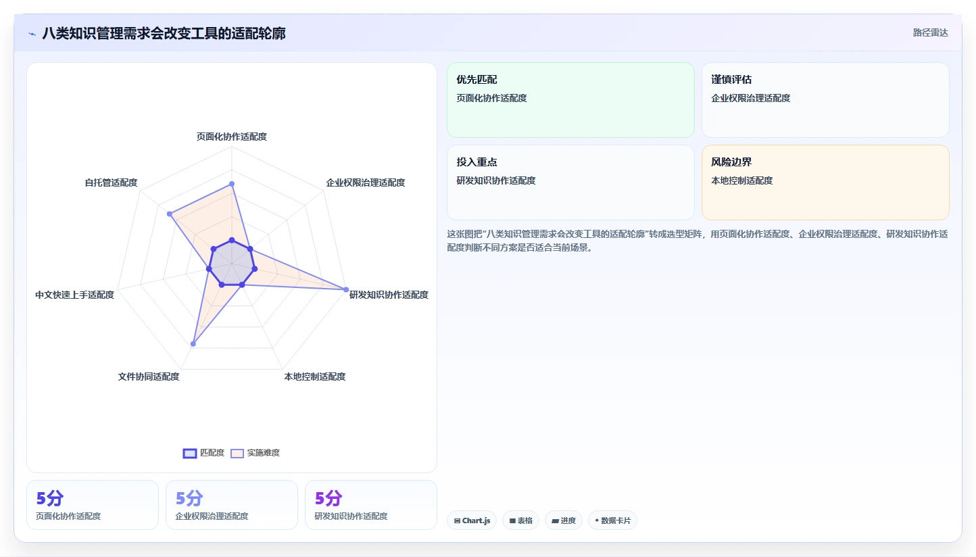This screenshot has height=557, width=976.
Task: Click the 进度 tag
Action: pyautogui.click(x=564, y=520)
